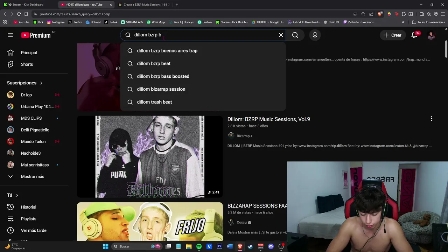448x252 pixels.
Task: Open ChatGPT bookmark
Action: click(x=331, y=22)
